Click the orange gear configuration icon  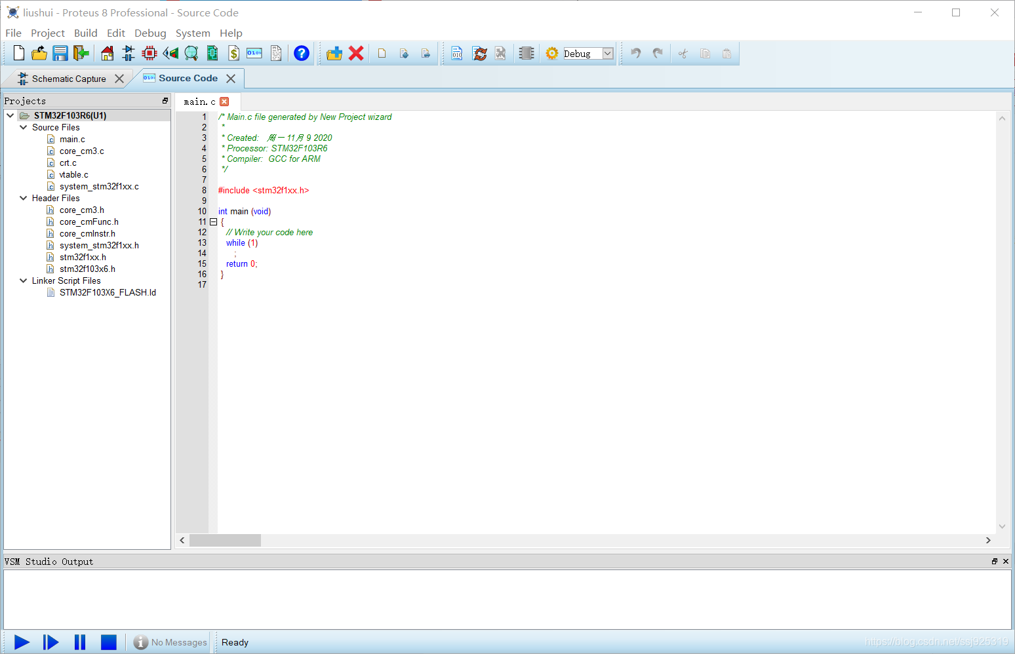pyautogui.click(x=552, y=53)
